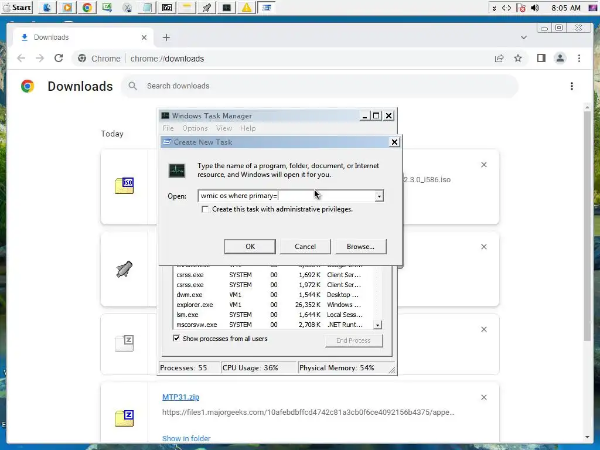Click the Open command text field
The height and width of the screenshot is (450, 600).
[286, 196]
